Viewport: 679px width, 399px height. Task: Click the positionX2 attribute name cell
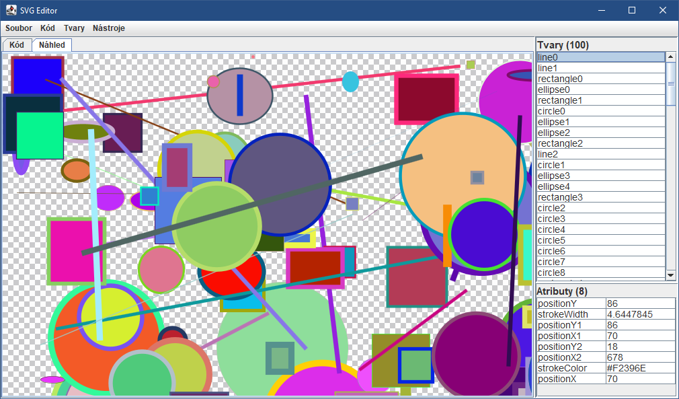(x=571, y=357)
